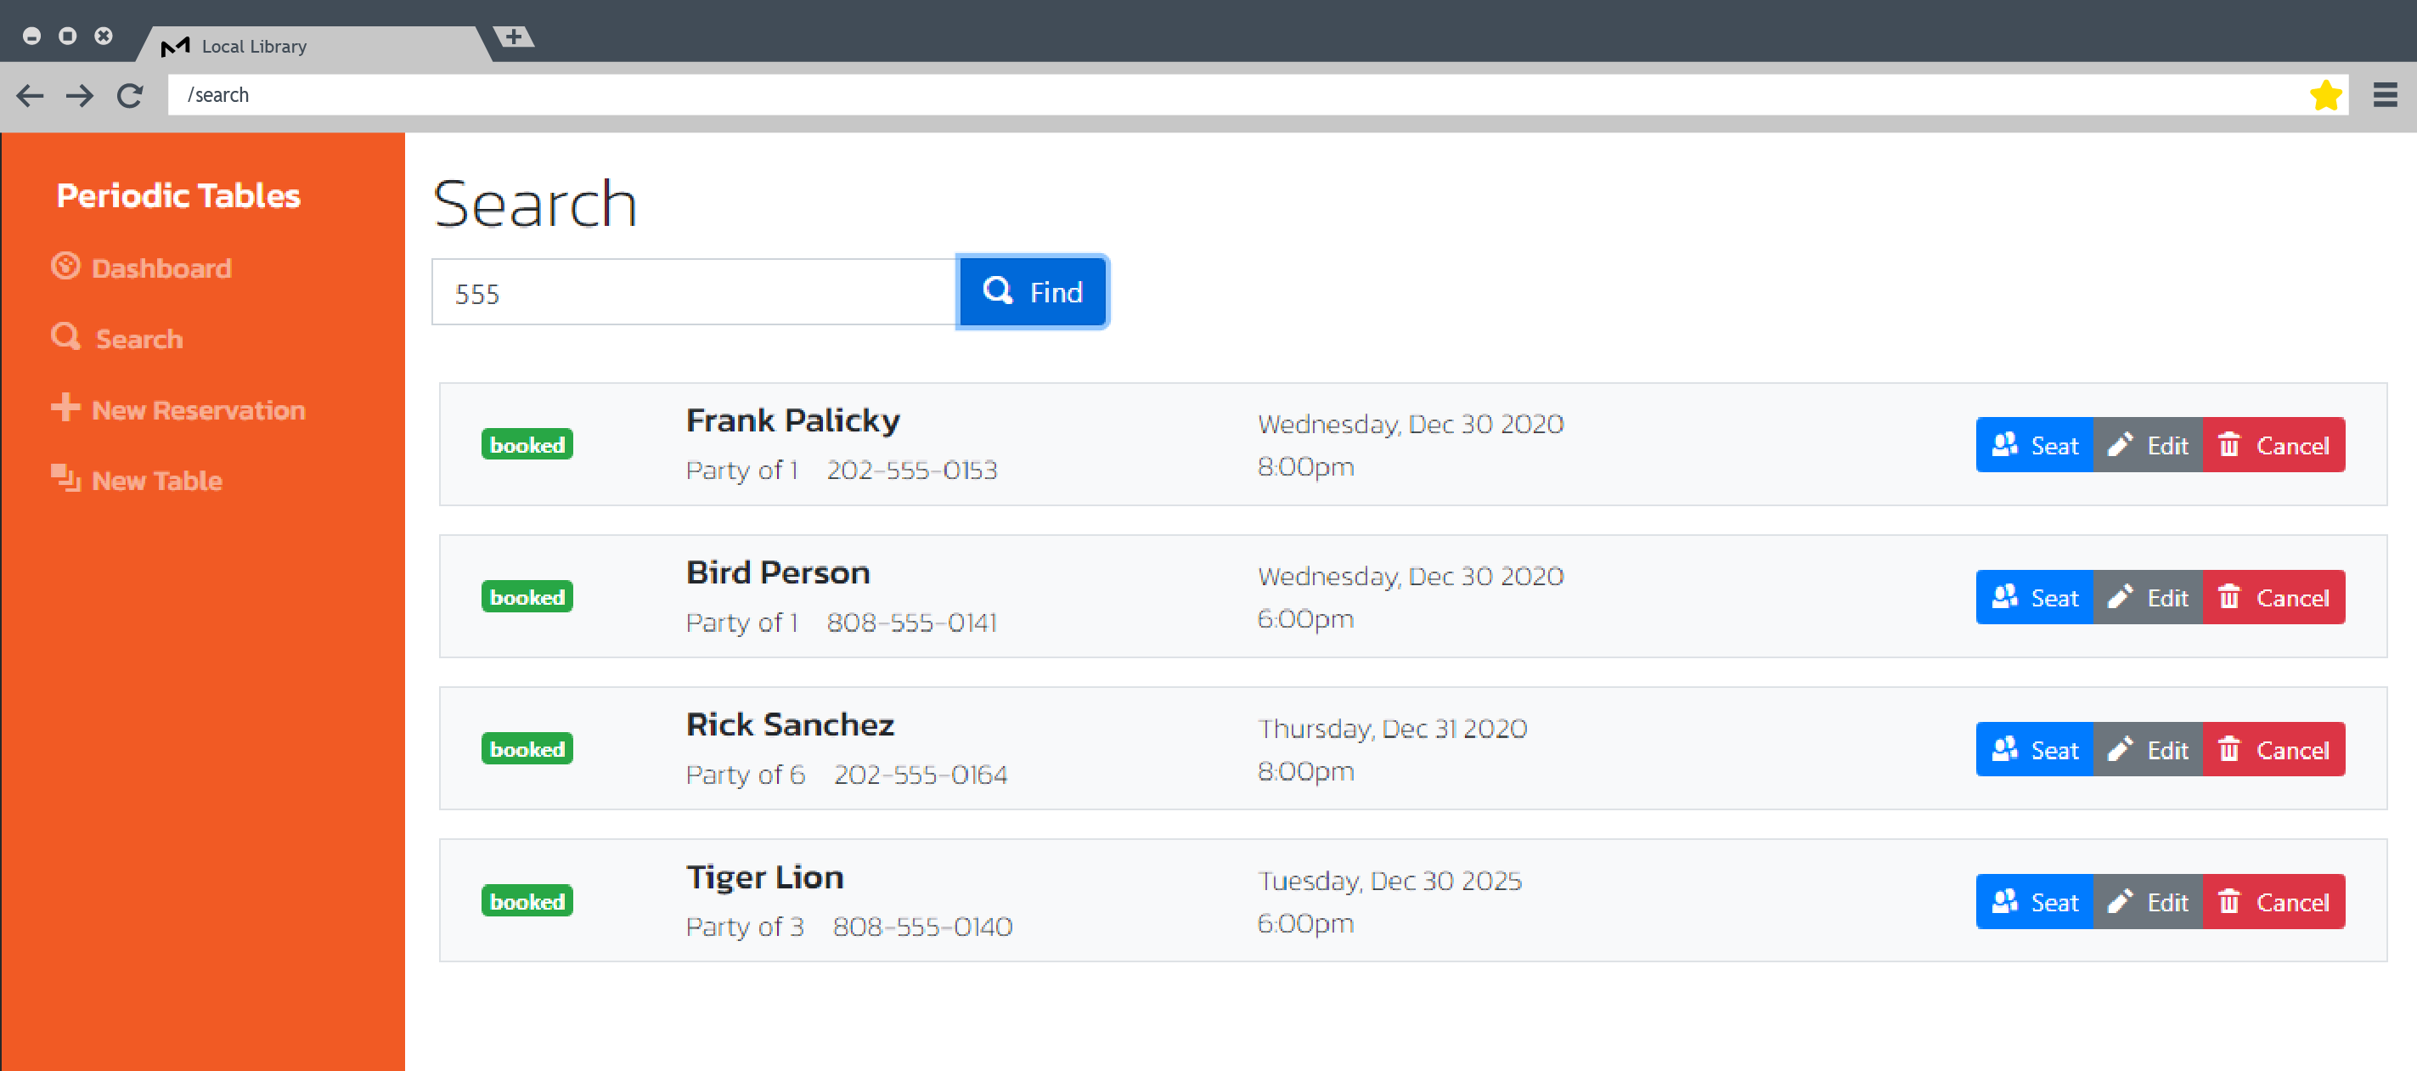Seat Frank Palicky's reservation

2033,445
